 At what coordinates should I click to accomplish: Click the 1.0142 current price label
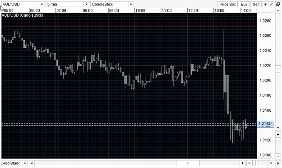point(265,123)
